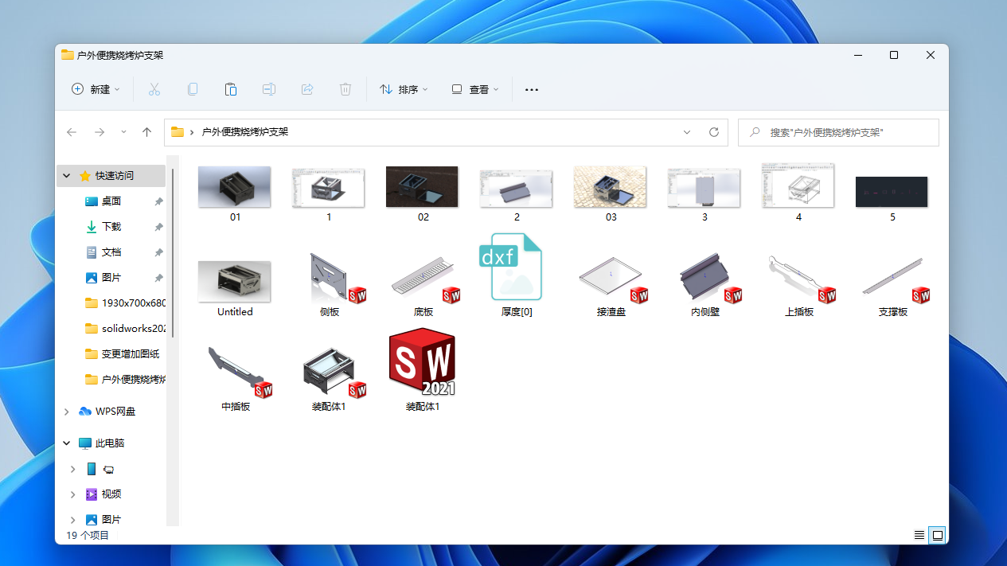Expand the 视频 node
Viewport: 1007px width, 566px height.
click(72, 494)
